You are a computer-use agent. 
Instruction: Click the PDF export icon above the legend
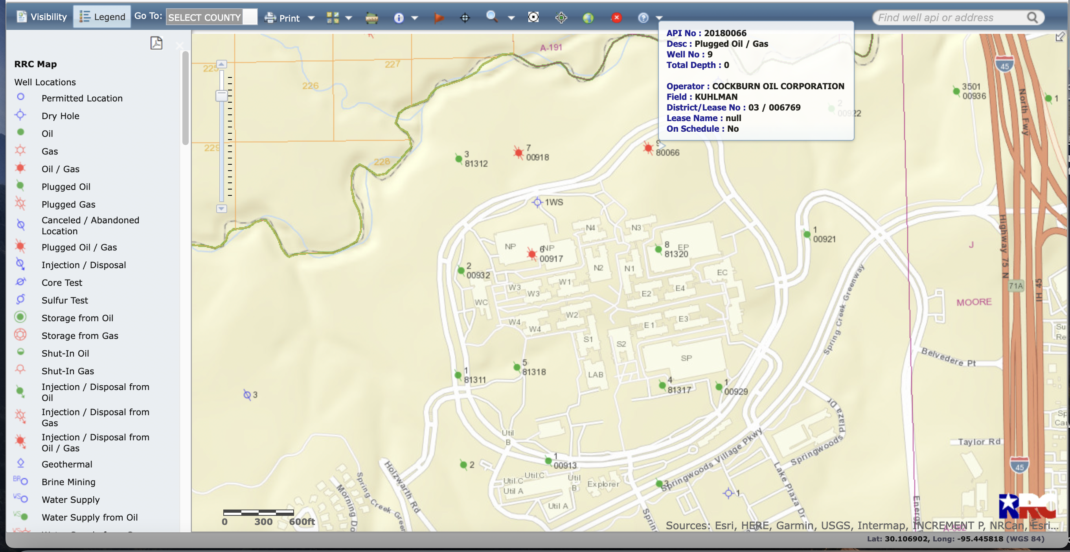[x=156, y=43]
